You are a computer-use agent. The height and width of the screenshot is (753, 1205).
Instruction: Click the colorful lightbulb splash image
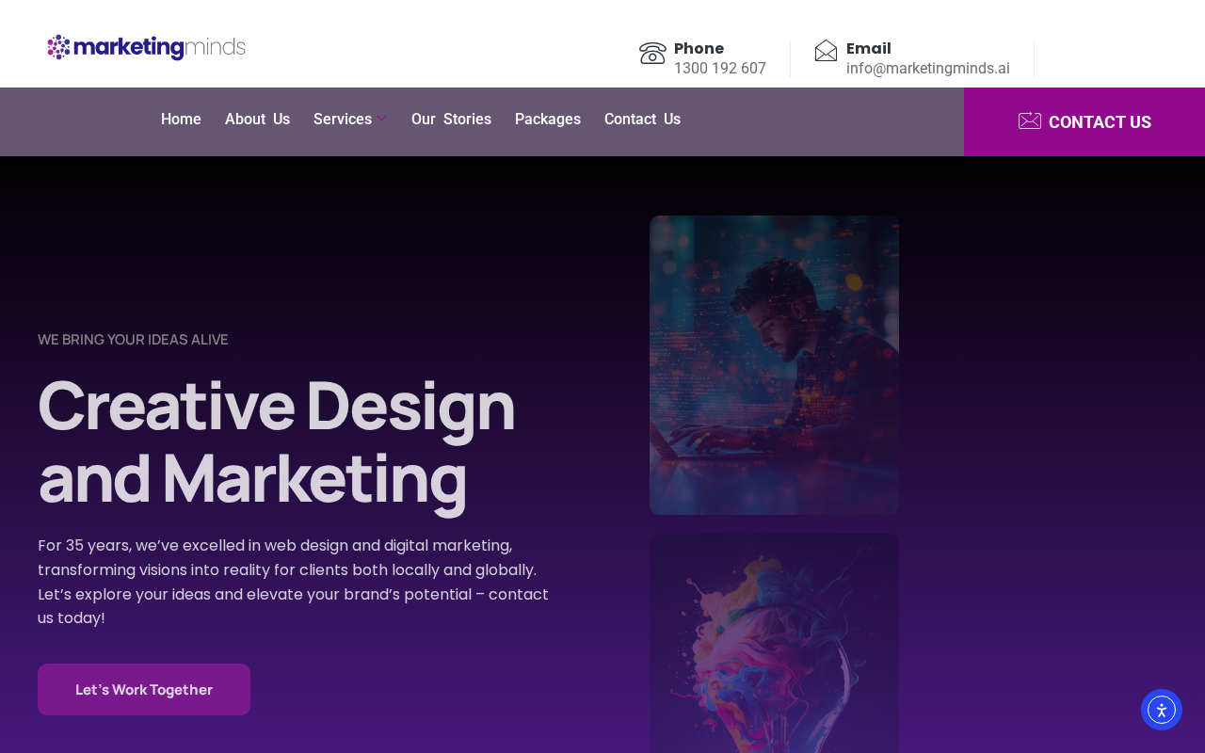[774, 644]
